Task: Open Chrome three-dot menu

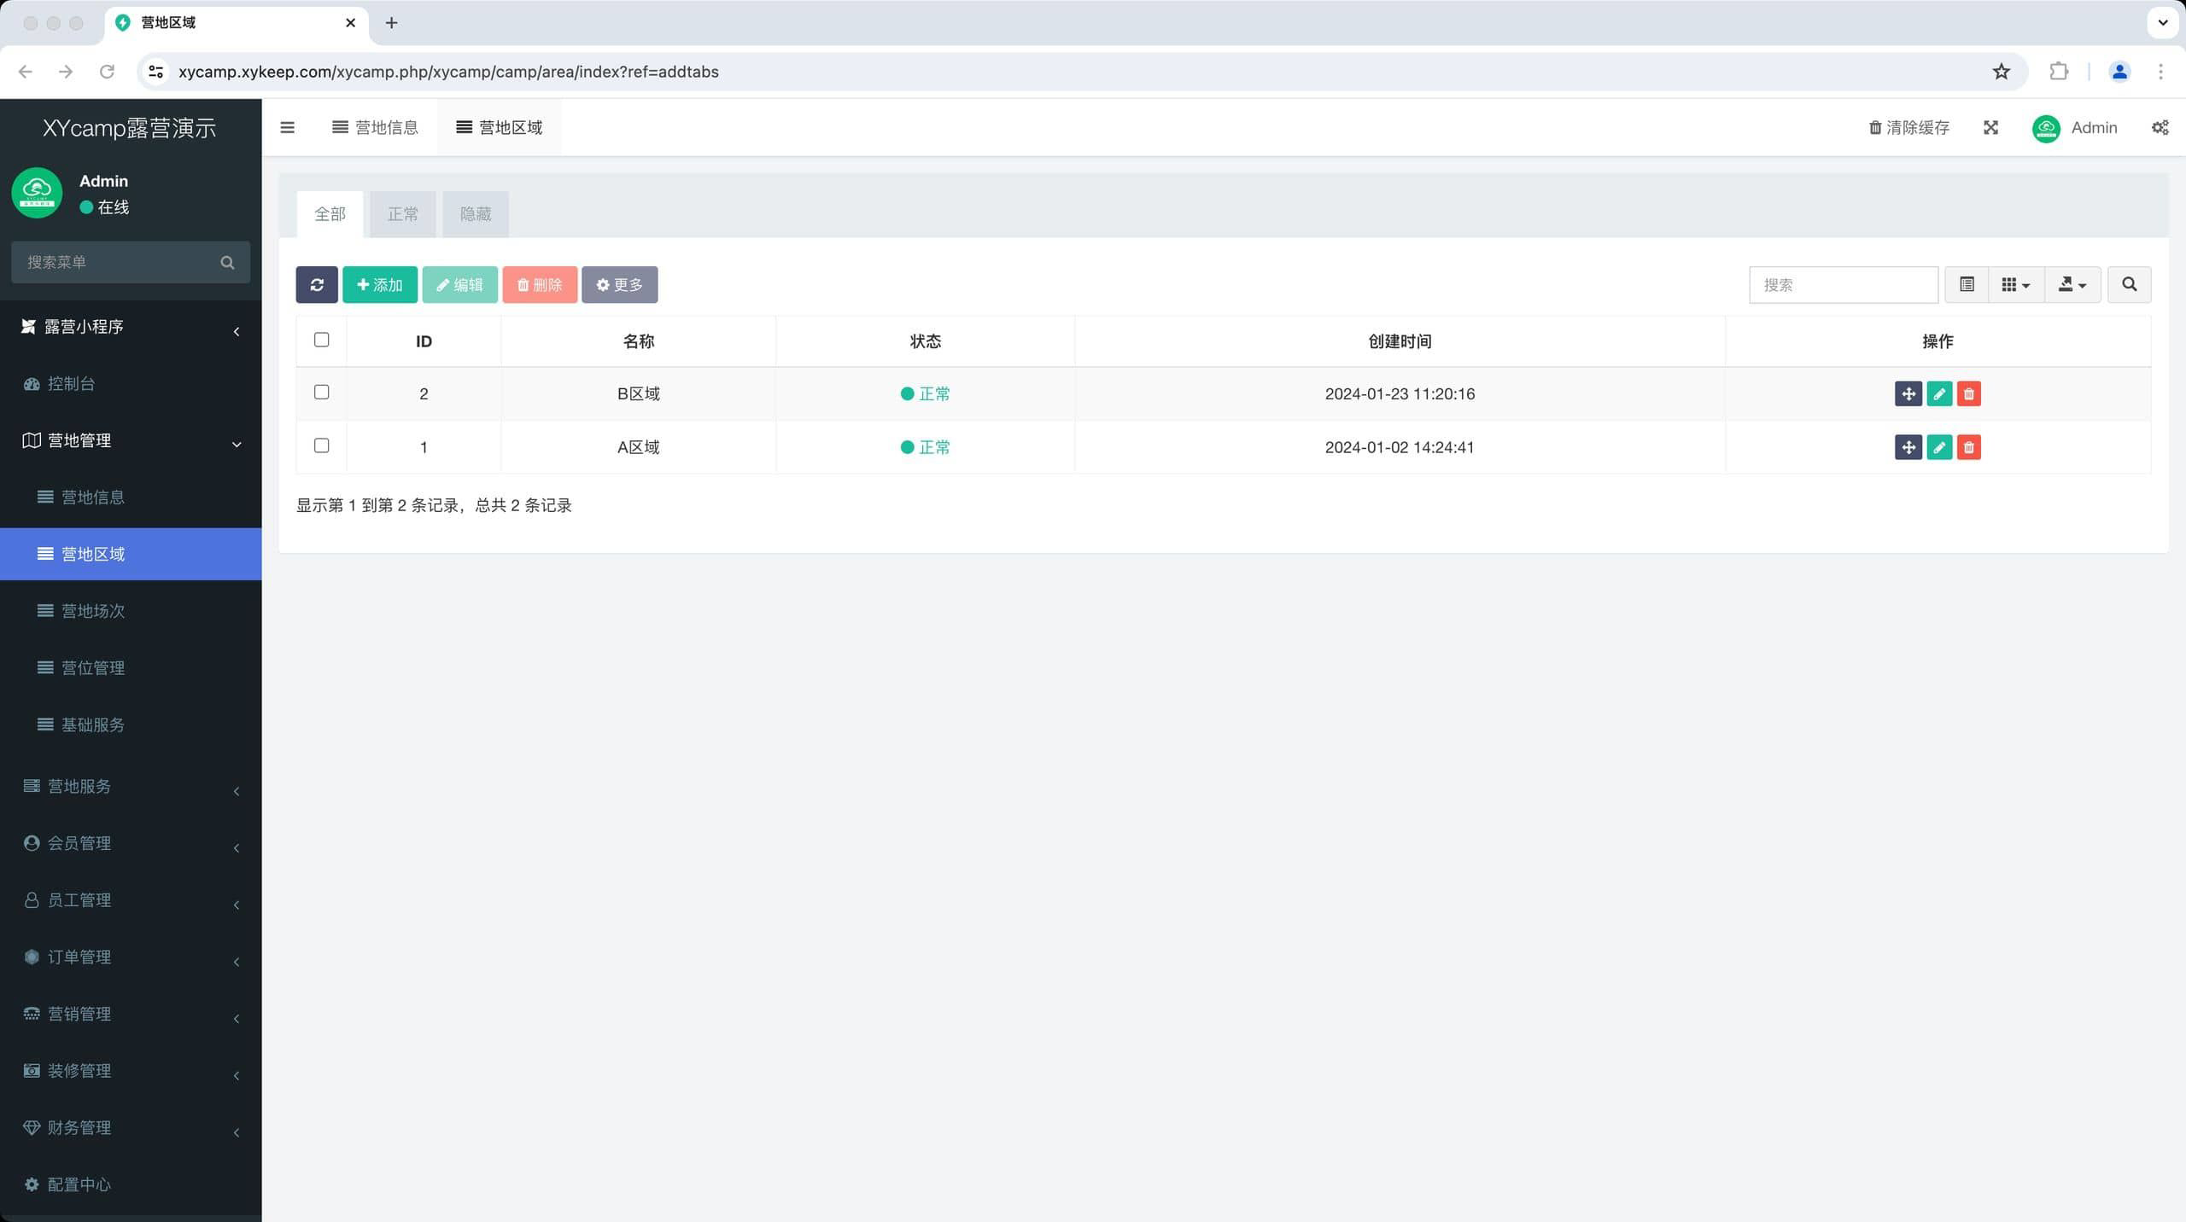Action: 2160,72
